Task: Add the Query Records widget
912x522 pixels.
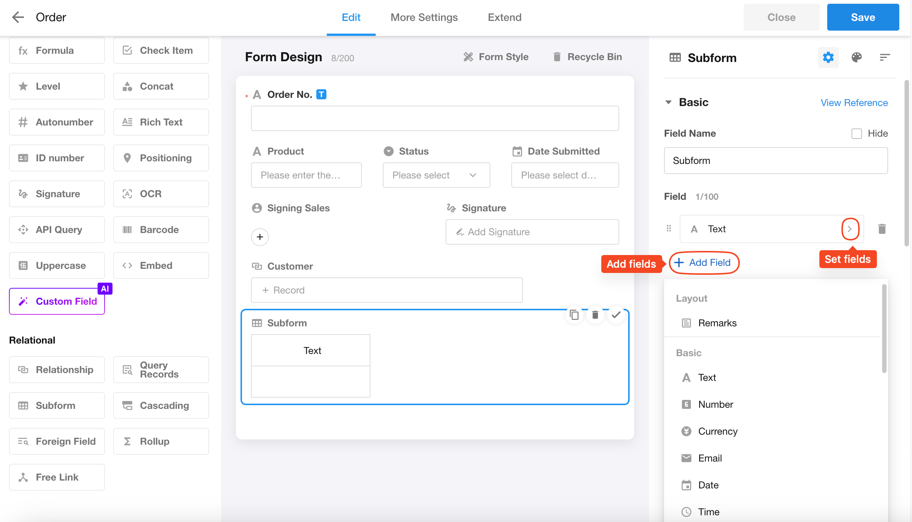Action: [x=161, y=370]
